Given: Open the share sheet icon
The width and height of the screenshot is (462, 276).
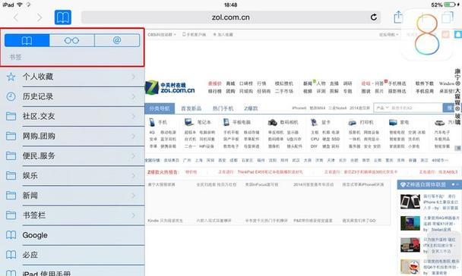Looking at the screenshot, I should [398, 17].
